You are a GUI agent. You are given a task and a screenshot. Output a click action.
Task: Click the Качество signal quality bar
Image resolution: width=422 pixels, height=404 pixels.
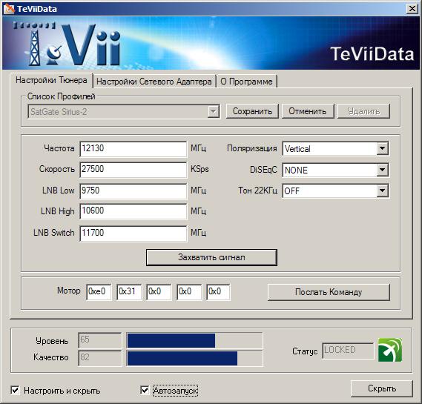pyautogui.click(x=194, y=358)
